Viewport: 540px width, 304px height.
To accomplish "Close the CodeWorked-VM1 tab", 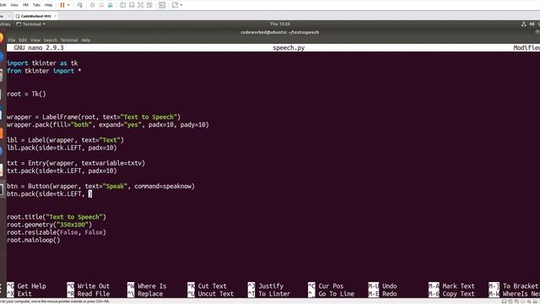I will [x=55, y=16].
